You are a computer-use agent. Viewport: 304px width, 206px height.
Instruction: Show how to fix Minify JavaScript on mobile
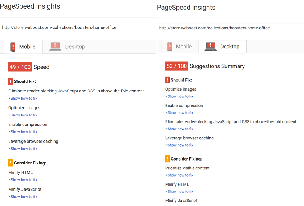24,197
